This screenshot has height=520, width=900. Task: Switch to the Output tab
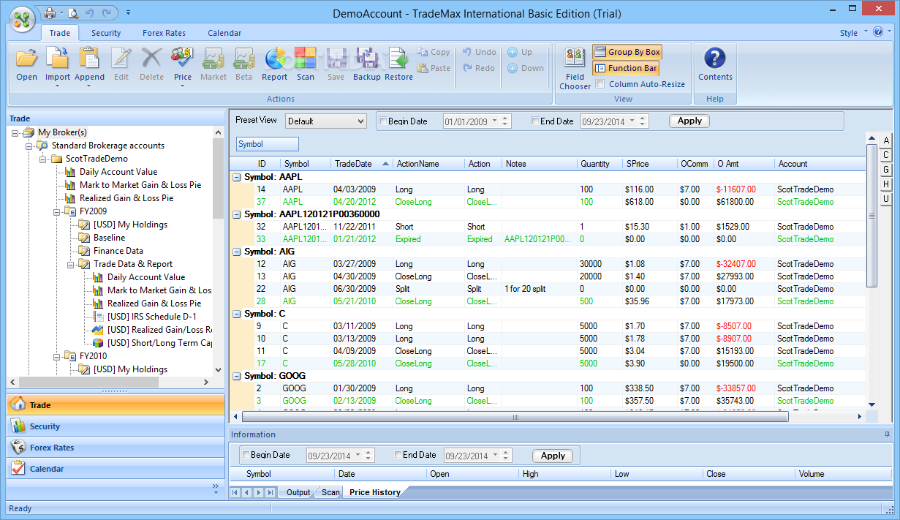(298, 492)
